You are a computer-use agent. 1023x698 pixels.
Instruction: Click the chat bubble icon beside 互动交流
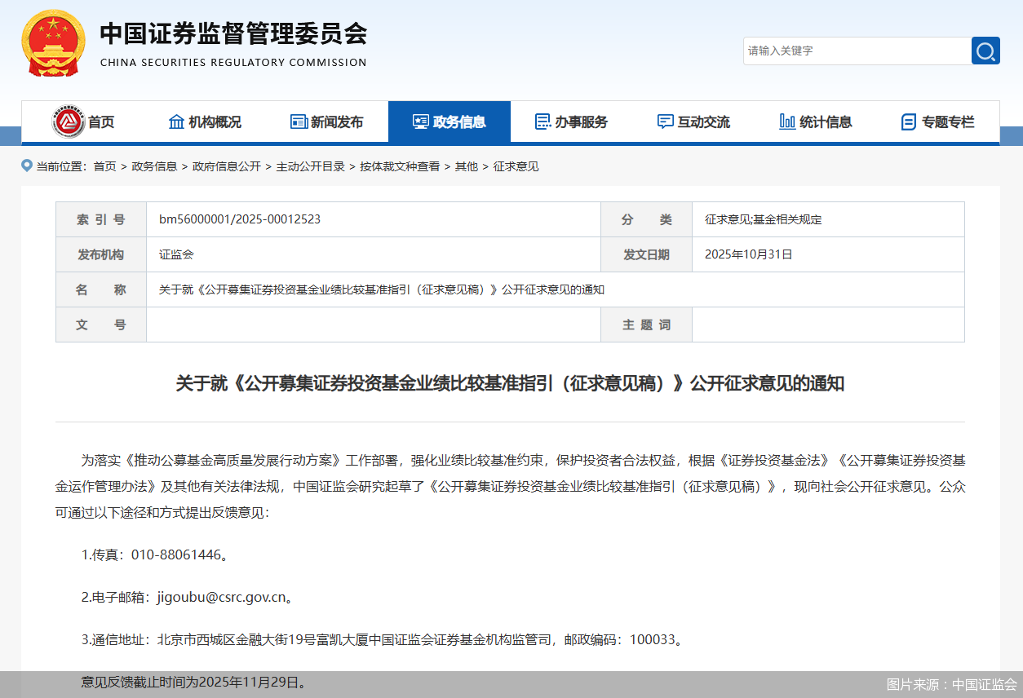tap(664, 121)
